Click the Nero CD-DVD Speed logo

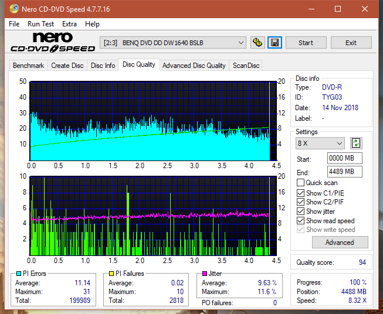(53, 43)
